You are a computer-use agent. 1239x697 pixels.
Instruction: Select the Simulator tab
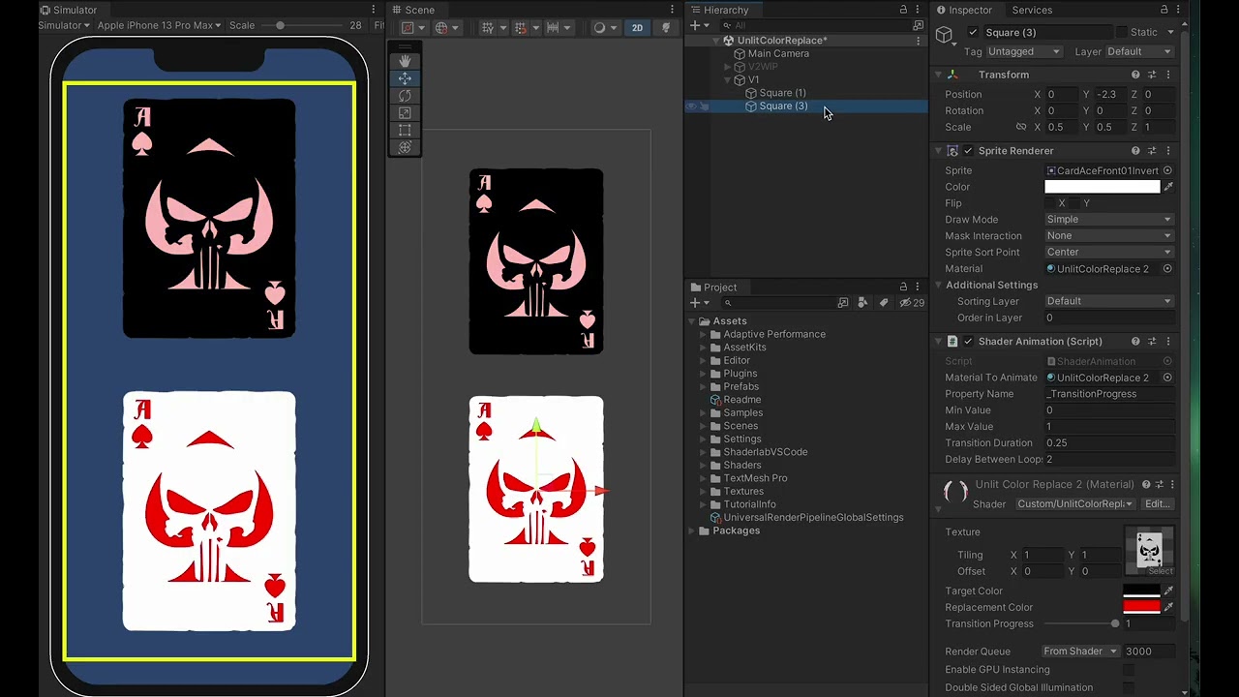point(69,10)
